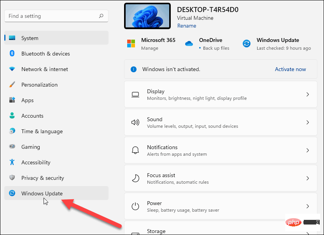Click the Accounts person icon
The height and width of the screenshot is (235, 324).
click(x=12, y=115)
